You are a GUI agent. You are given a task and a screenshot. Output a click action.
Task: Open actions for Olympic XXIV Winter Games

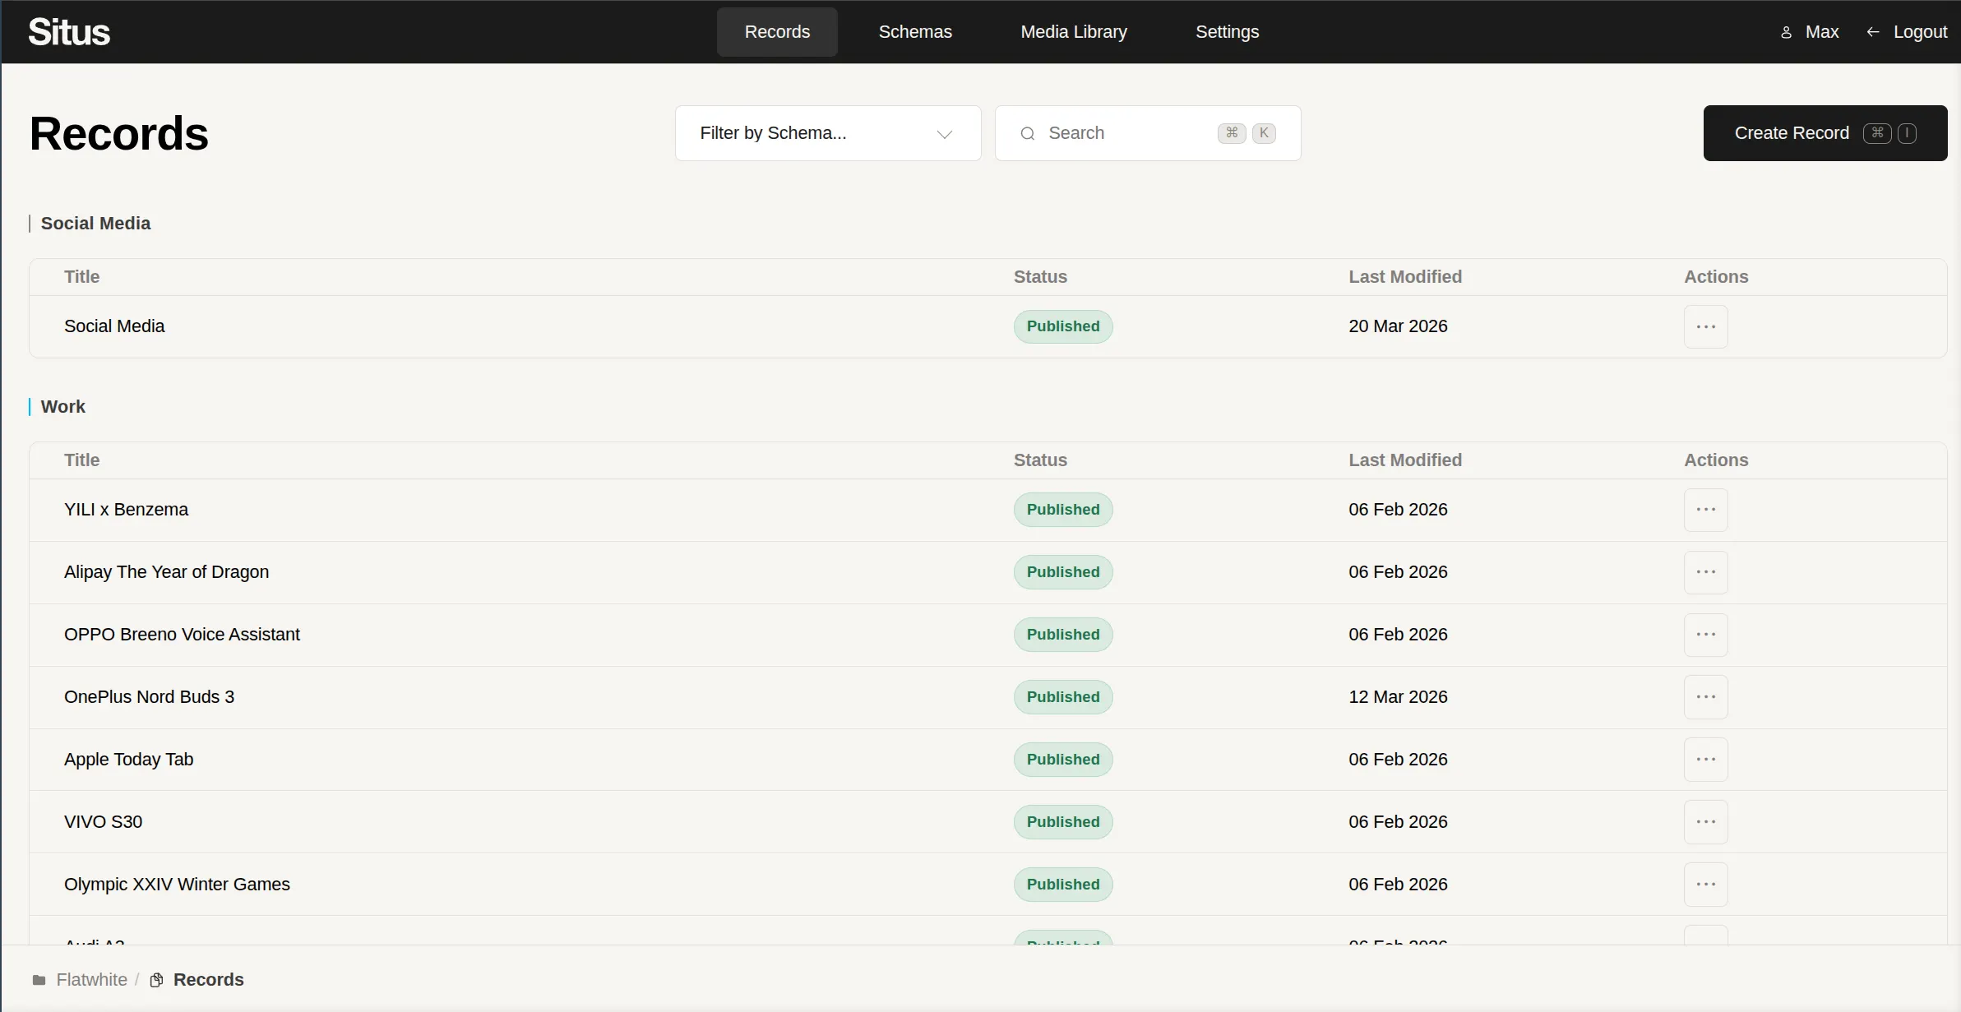[x=1705, y=885]
